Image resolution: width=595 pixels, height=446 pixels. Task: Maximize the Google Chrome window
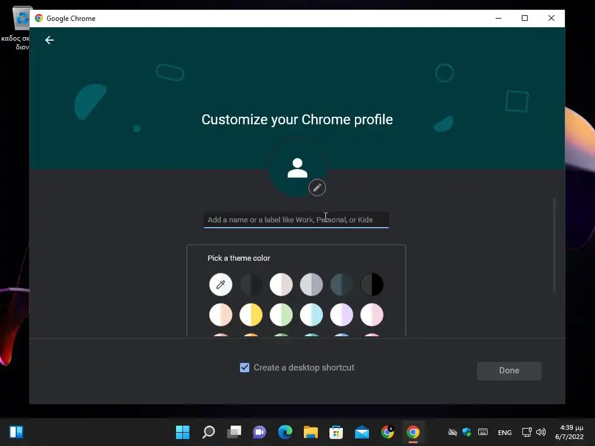pyautogui.click(x=525, y=18)
